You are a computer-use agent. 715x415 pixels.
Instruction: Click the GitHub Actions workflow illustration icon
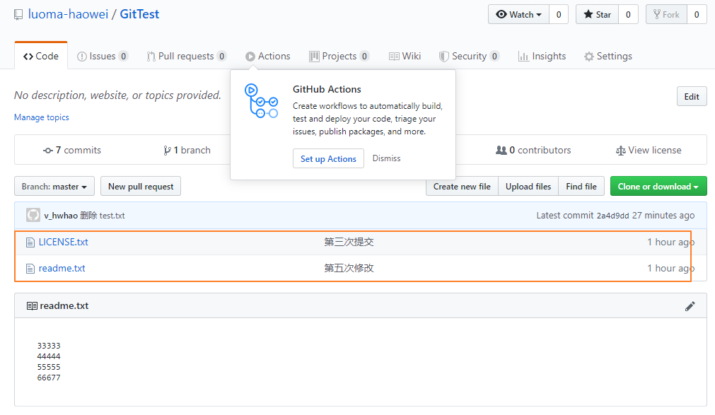click(261, 101)
